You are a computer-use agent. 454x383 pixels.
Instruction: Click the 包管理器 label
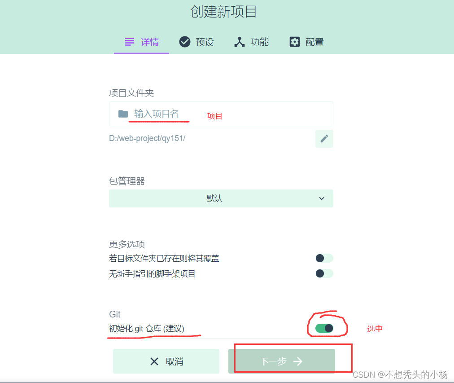click(x=127, y=181)
